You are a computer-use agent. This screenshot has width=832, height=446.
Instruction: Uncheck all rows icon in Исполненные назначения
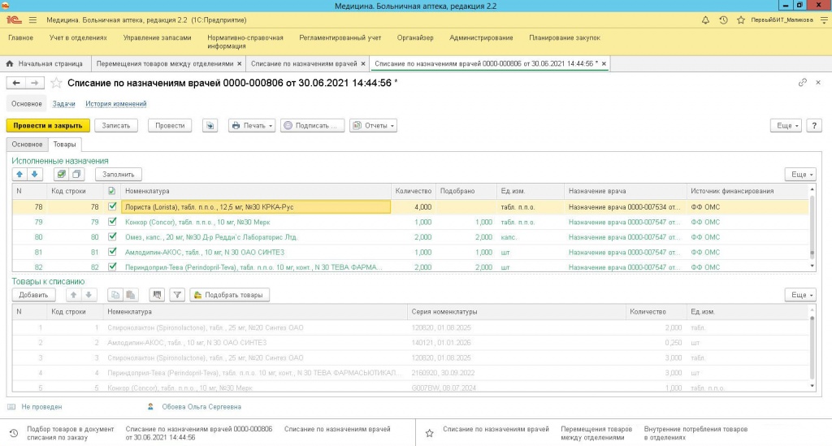(76, 174)
